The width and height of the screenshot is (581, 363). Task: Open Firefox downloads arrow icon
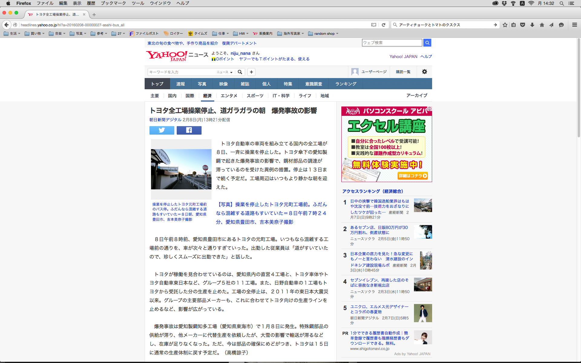532,25
